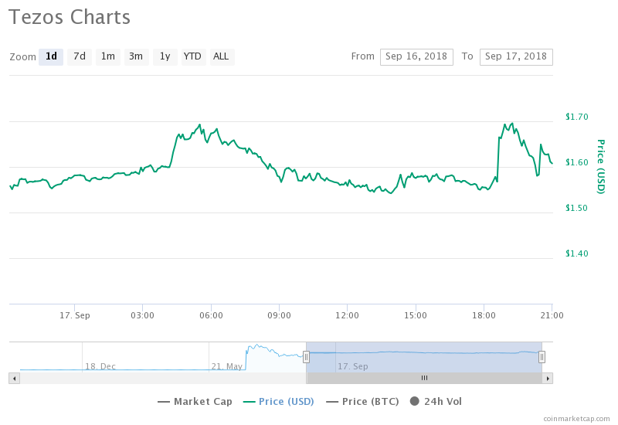Click the navigator scrollbar thumb
618x425 pixels.
point(424,379)
